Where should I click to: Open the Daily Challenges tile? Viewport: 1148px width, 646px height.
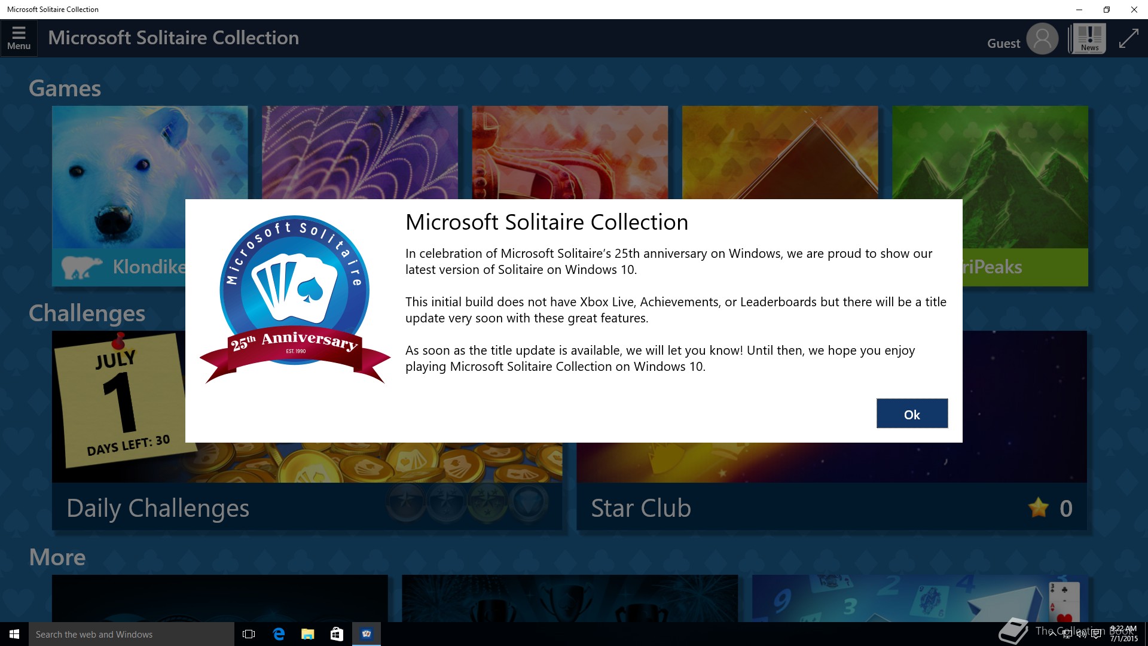[x=158, y=508]
